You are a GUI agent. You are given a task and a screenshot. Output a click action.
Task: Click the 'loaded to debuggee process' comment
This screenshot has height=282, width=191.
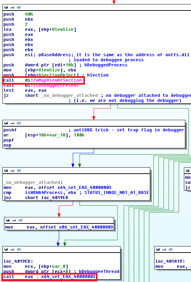(106, 60)
